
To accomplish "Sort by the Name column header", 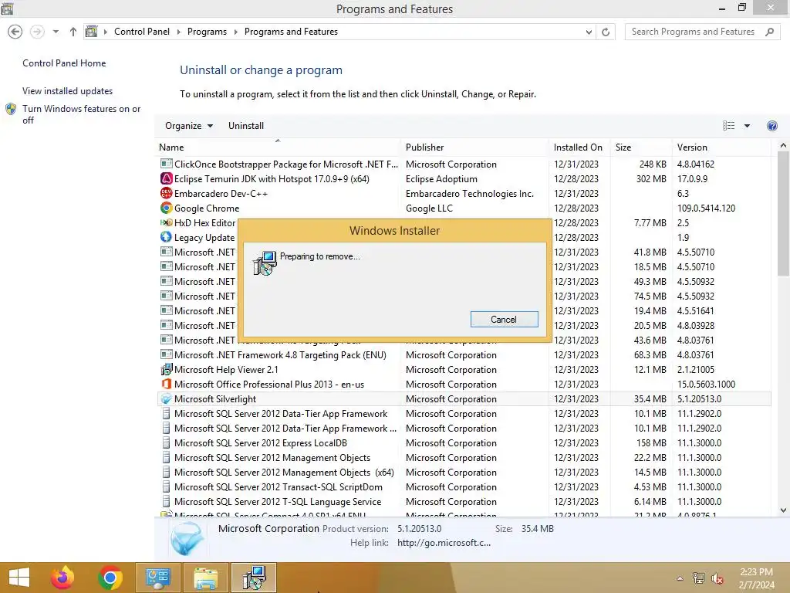I will [x=278, y=147].
